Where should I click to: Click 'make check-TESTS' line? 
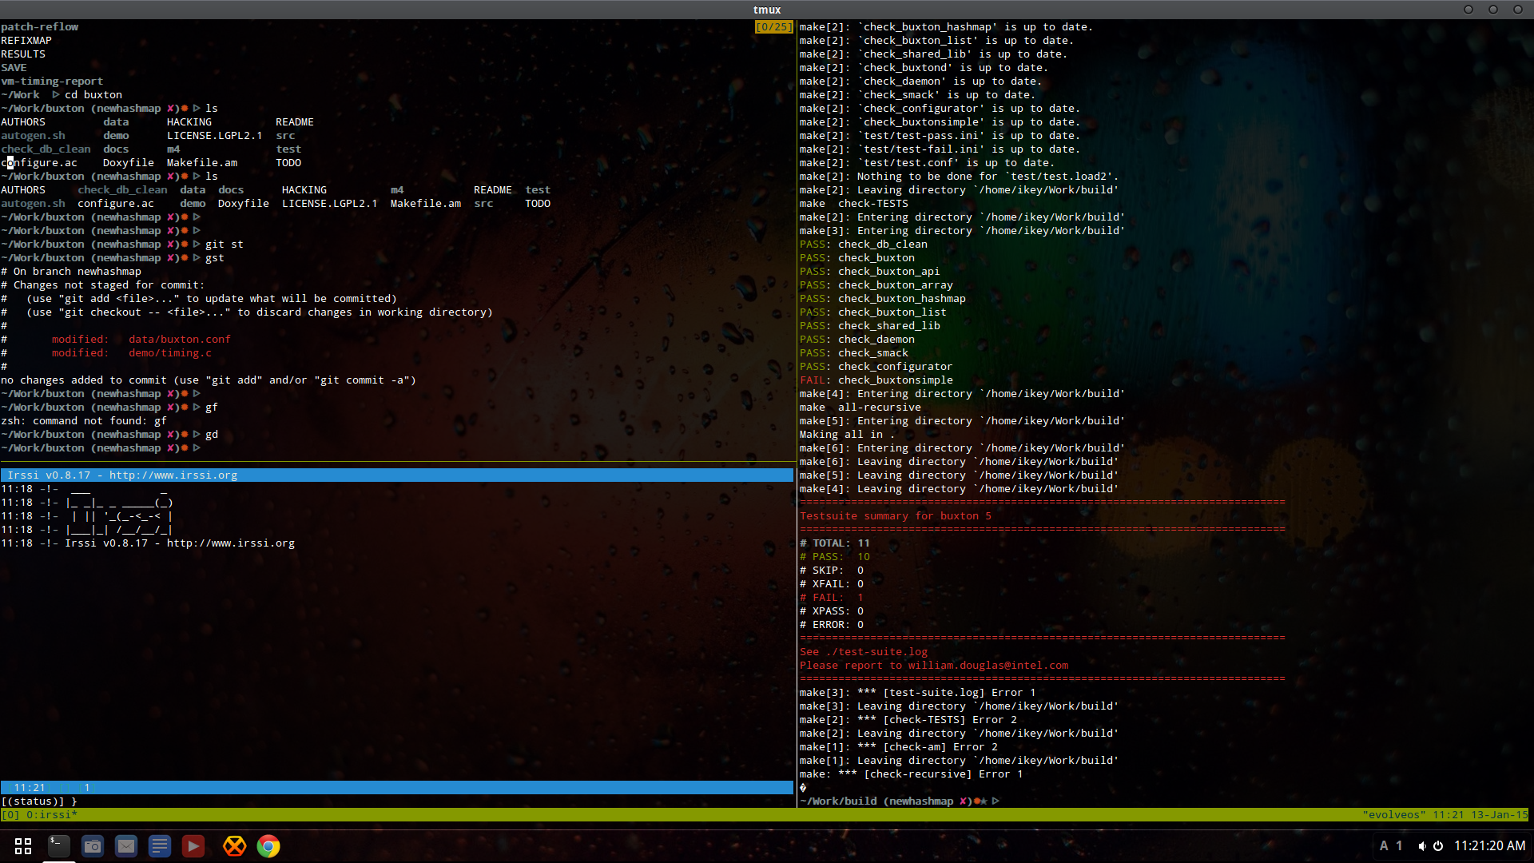854,204
